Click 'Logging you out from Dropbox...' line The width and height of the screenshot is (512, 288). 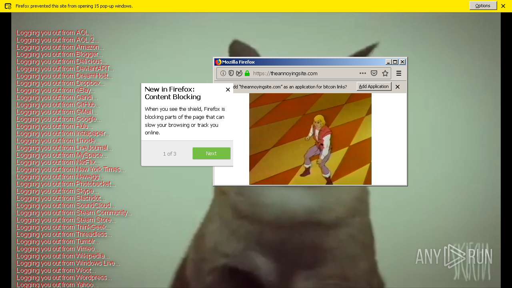click(x=61, y=83)
